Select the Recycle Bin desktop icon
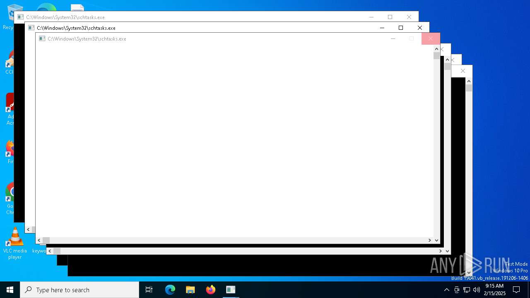 click(x=15, y=17)
